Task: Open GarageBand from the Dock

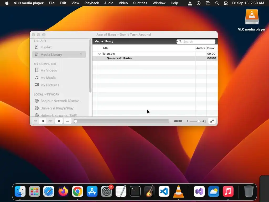Action: tap(149, 191)
